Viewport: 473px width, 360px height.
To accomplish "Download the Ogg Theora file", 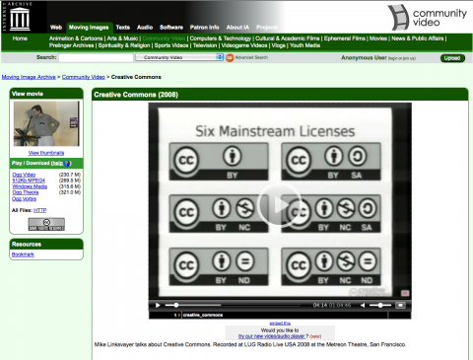I will (x=26, y=192).
